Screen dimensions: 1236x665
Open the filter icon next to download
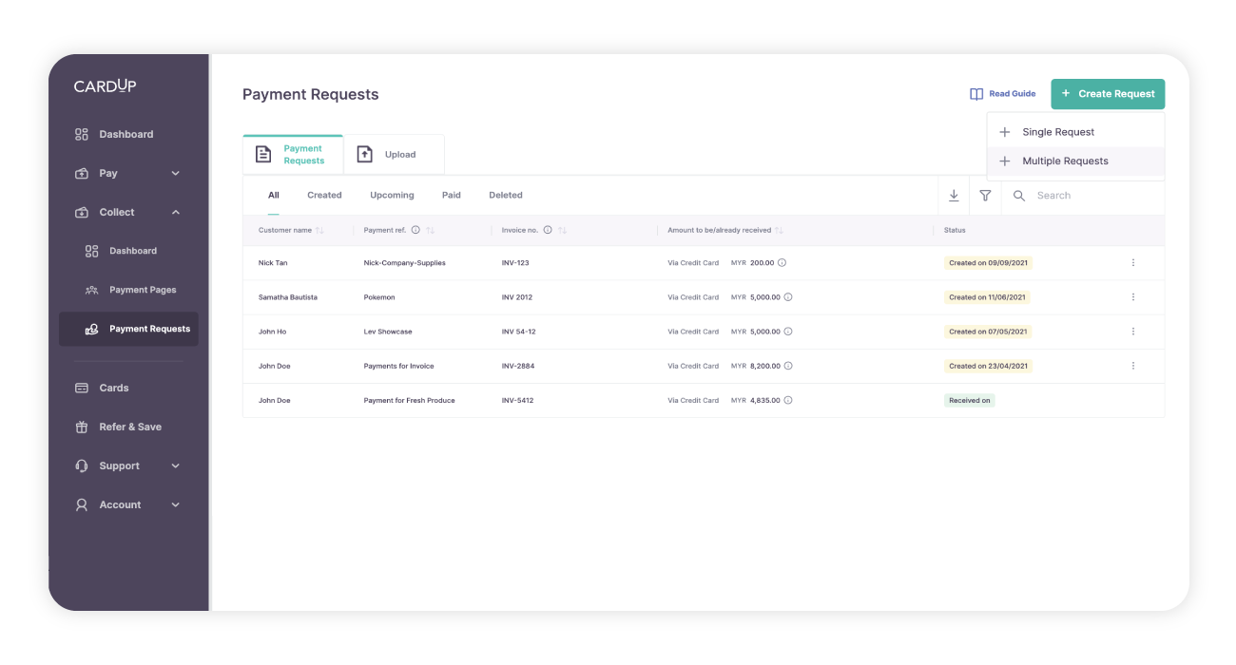pos(985,195)
